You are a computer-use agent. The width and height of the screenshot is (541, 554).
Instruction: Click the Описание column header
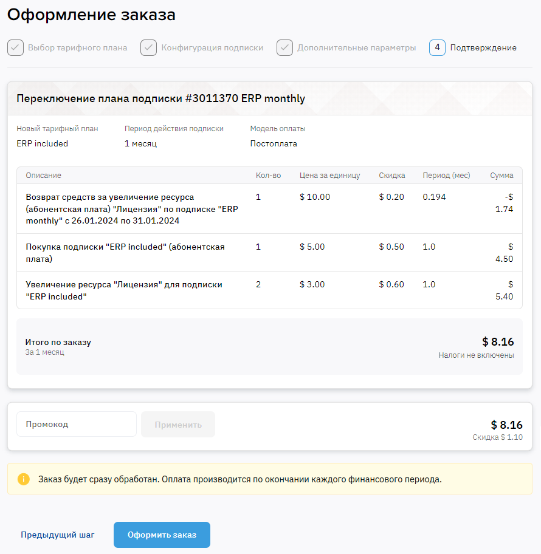coord(44,175)
